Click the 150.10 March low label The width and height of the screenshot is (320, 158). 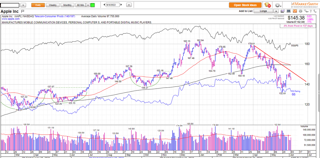pos(241,76)
